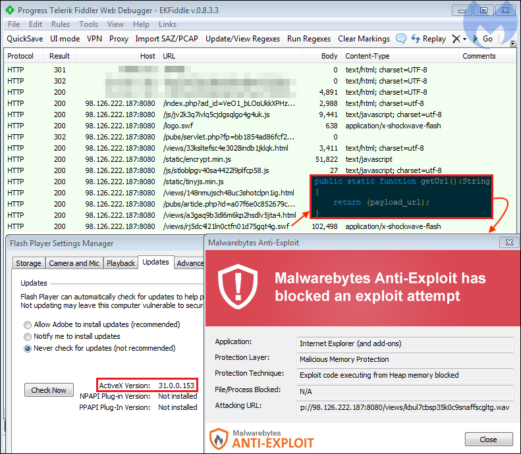Sort sessions by Result column header
This screenshot has width=521, height=454.
tap(59, 56)
